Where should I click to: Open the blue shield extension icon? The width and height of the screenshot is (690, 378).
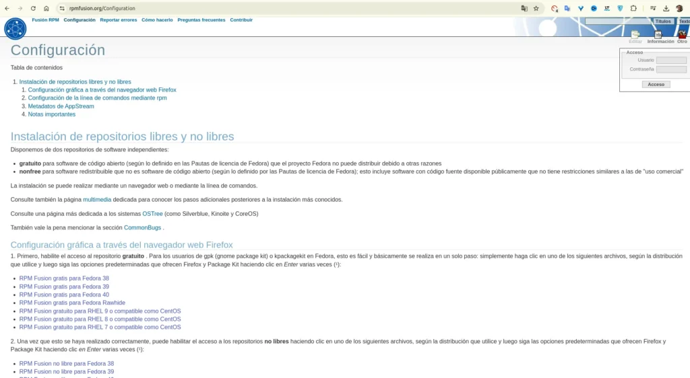620,8
